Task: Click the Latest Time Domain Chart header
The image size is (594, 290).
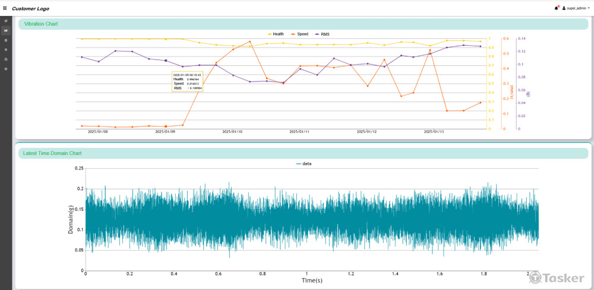Action: (x=52, y=153)
